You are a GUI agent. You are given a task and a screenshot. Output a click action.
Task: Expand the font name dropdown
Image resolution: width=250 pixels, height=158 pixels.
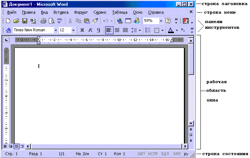(x=56, y=30)
